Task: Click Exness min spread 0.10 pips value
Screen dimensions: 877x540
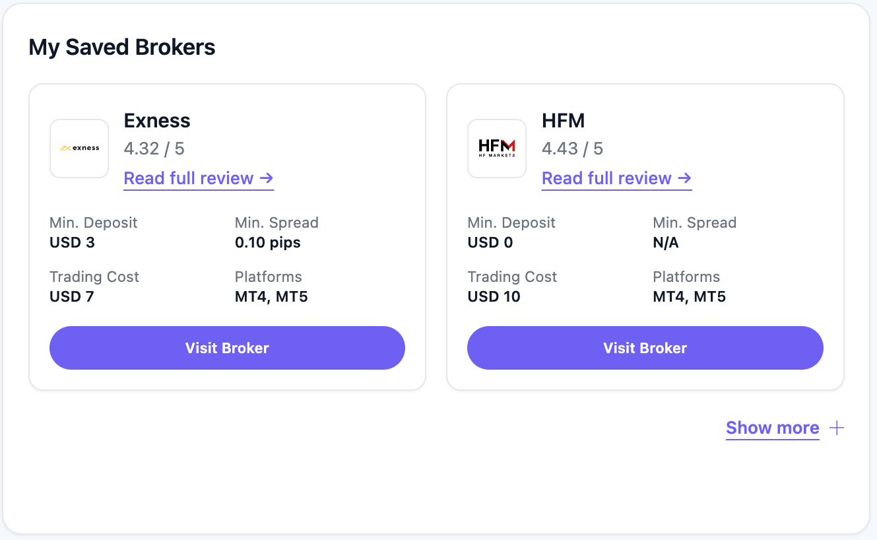Action: [x=268, y=242]
